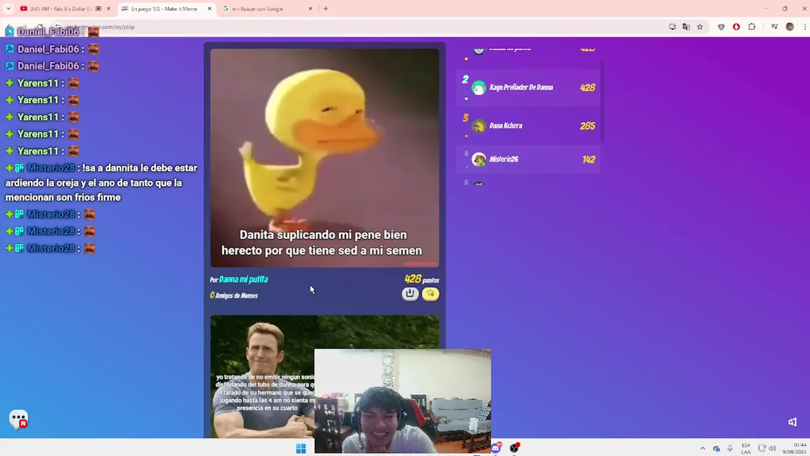Image resolution: width=810 pixels, height=456 pixels.
Task: Close the Make it Meme tab
Action: [209, 9]
